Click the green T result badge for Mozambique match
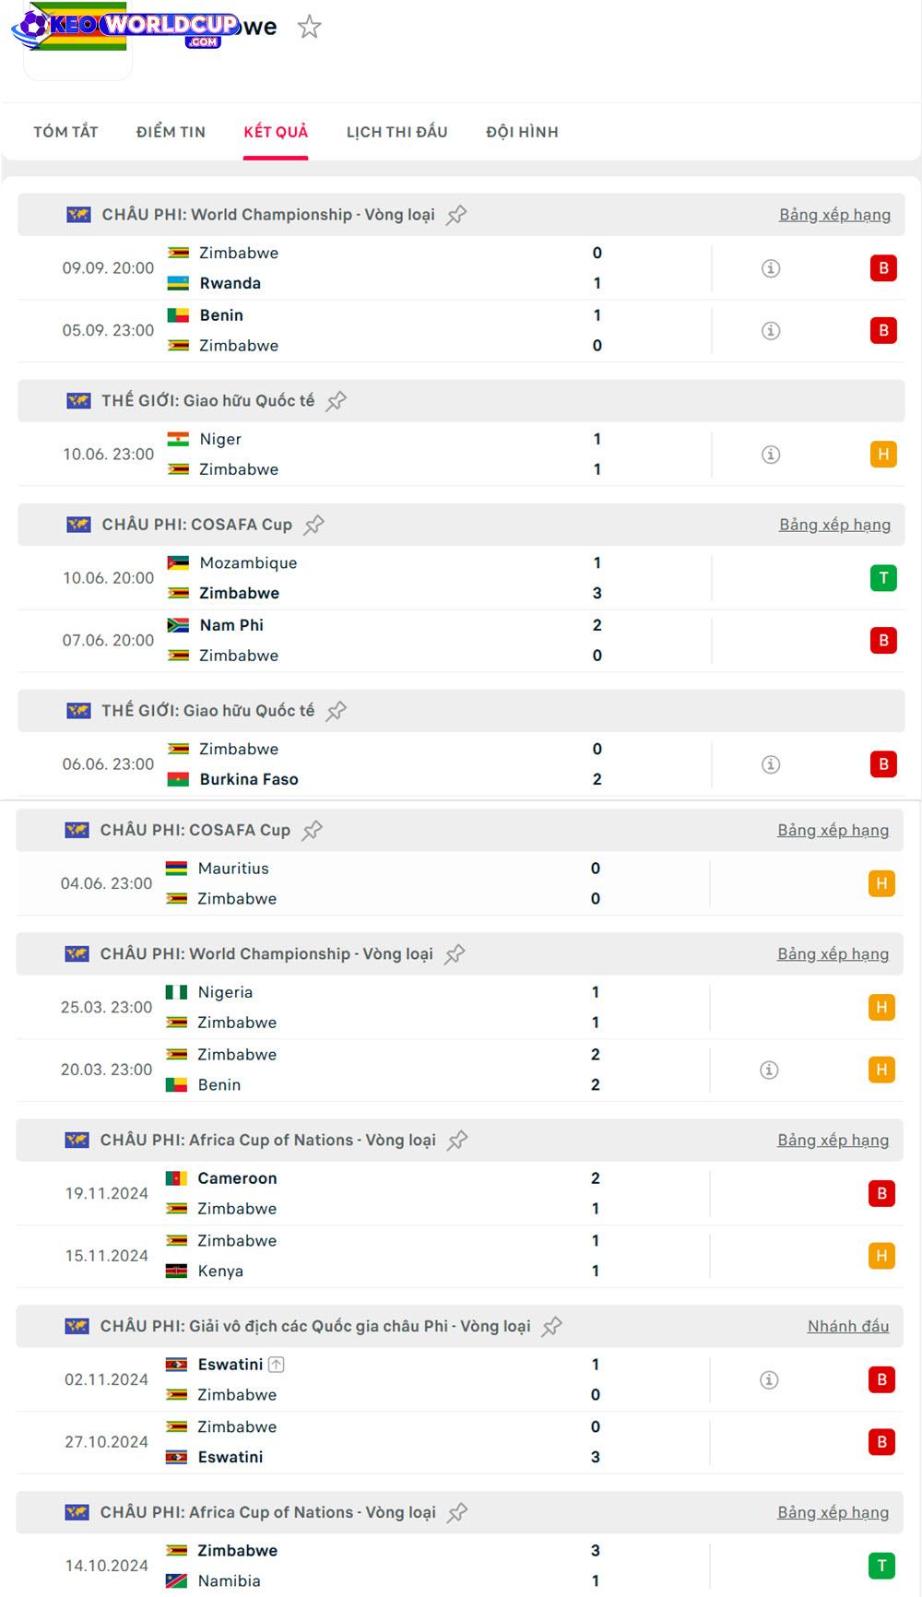 882,578
